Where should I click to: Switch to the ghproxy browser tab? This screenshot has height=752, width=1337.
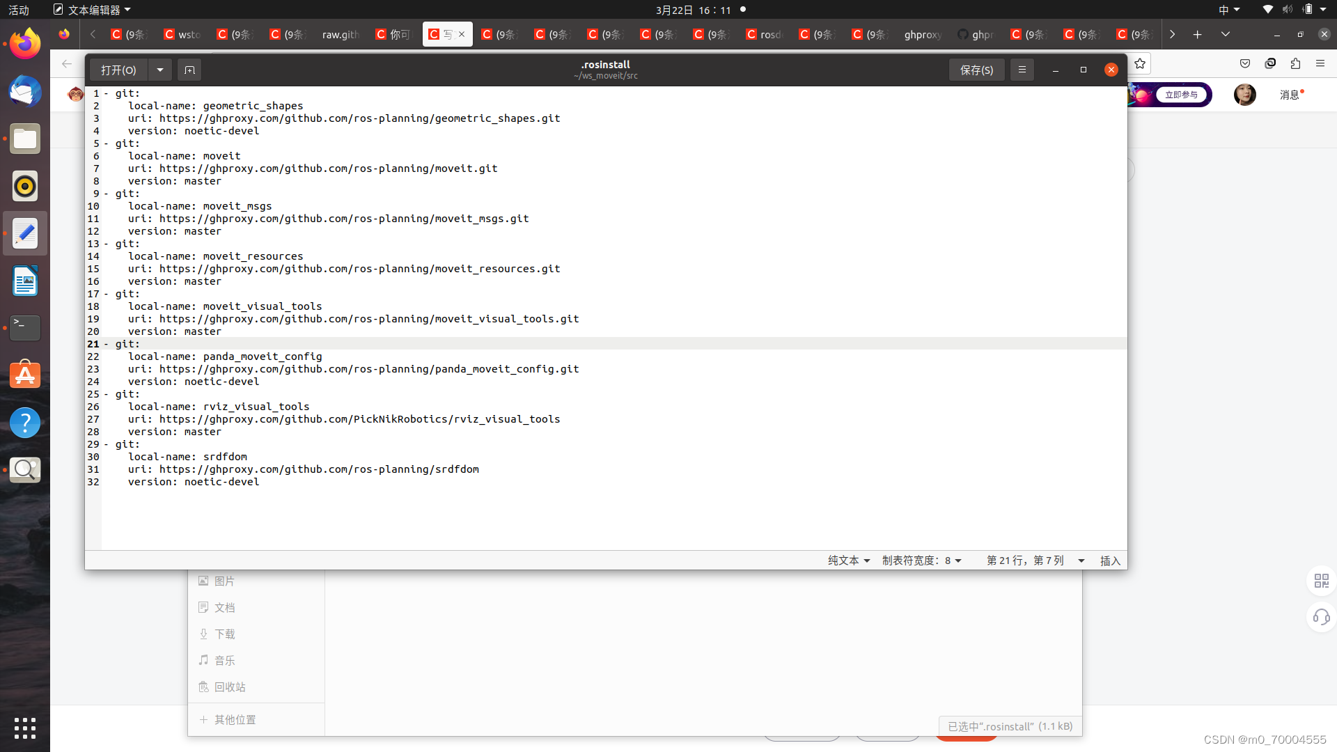[x=922, y=34]
